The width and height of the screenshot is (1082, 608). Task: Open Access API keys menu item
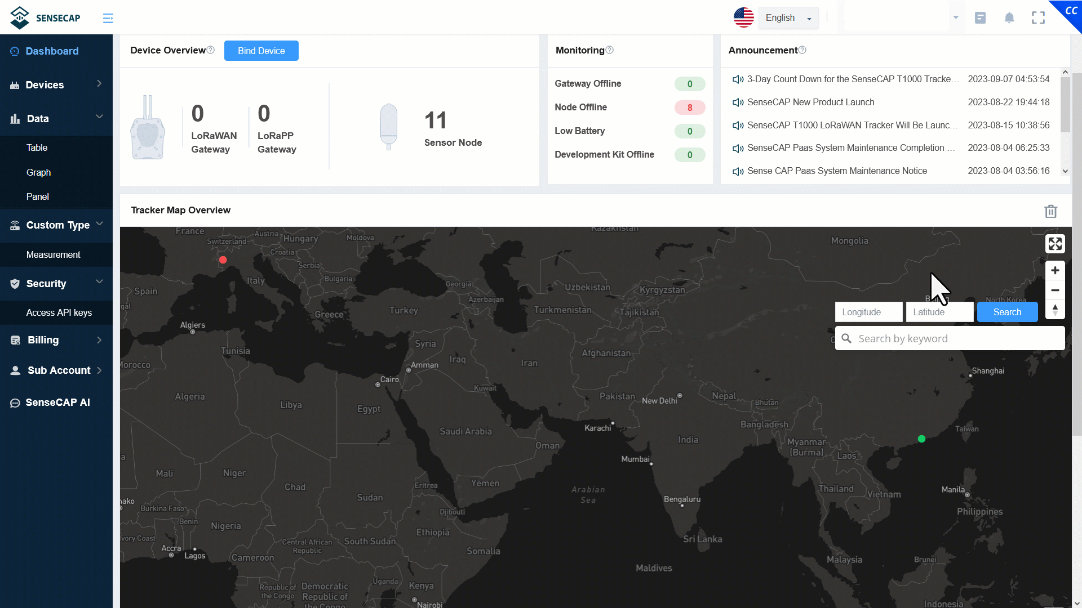tap(59, 312)
